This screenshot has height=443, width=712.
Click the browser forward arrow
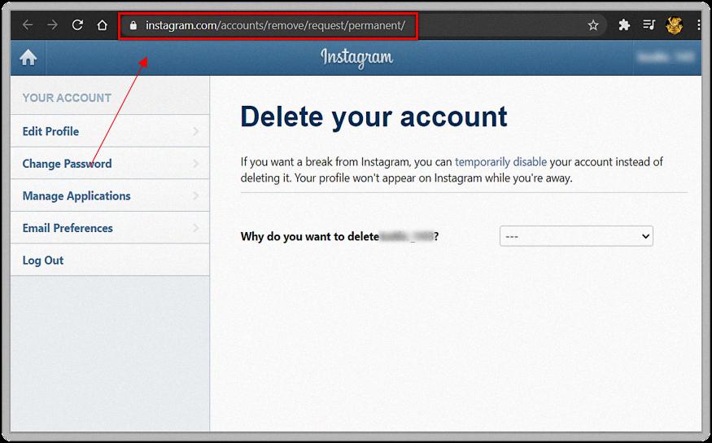pos(53,25)
